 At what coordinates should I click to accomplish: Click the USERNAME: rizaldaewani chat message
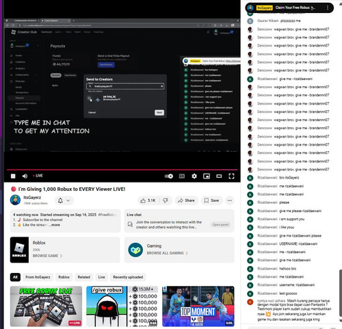click(x=298, y=244)
